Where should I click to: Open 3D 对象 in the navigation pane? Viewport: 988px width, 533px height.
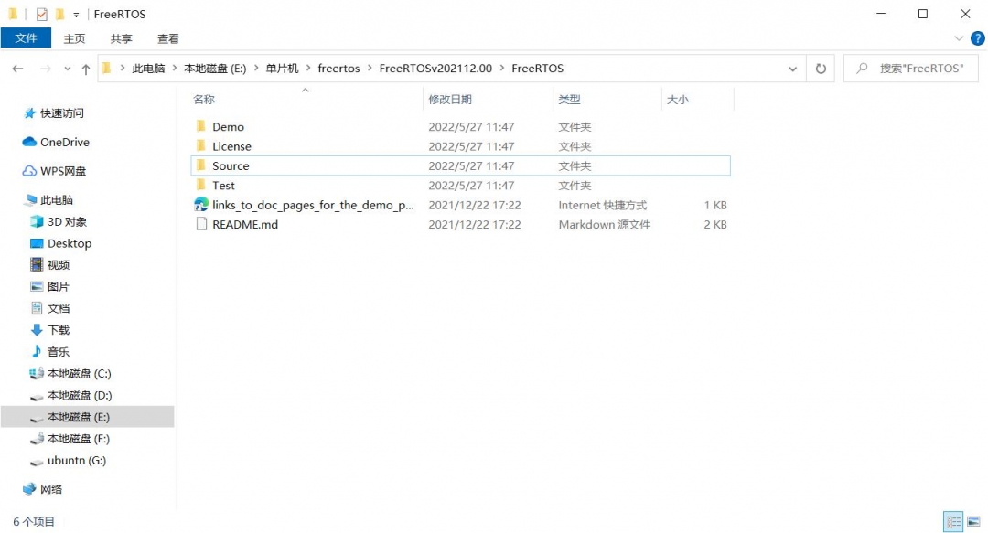click(67, 222)
